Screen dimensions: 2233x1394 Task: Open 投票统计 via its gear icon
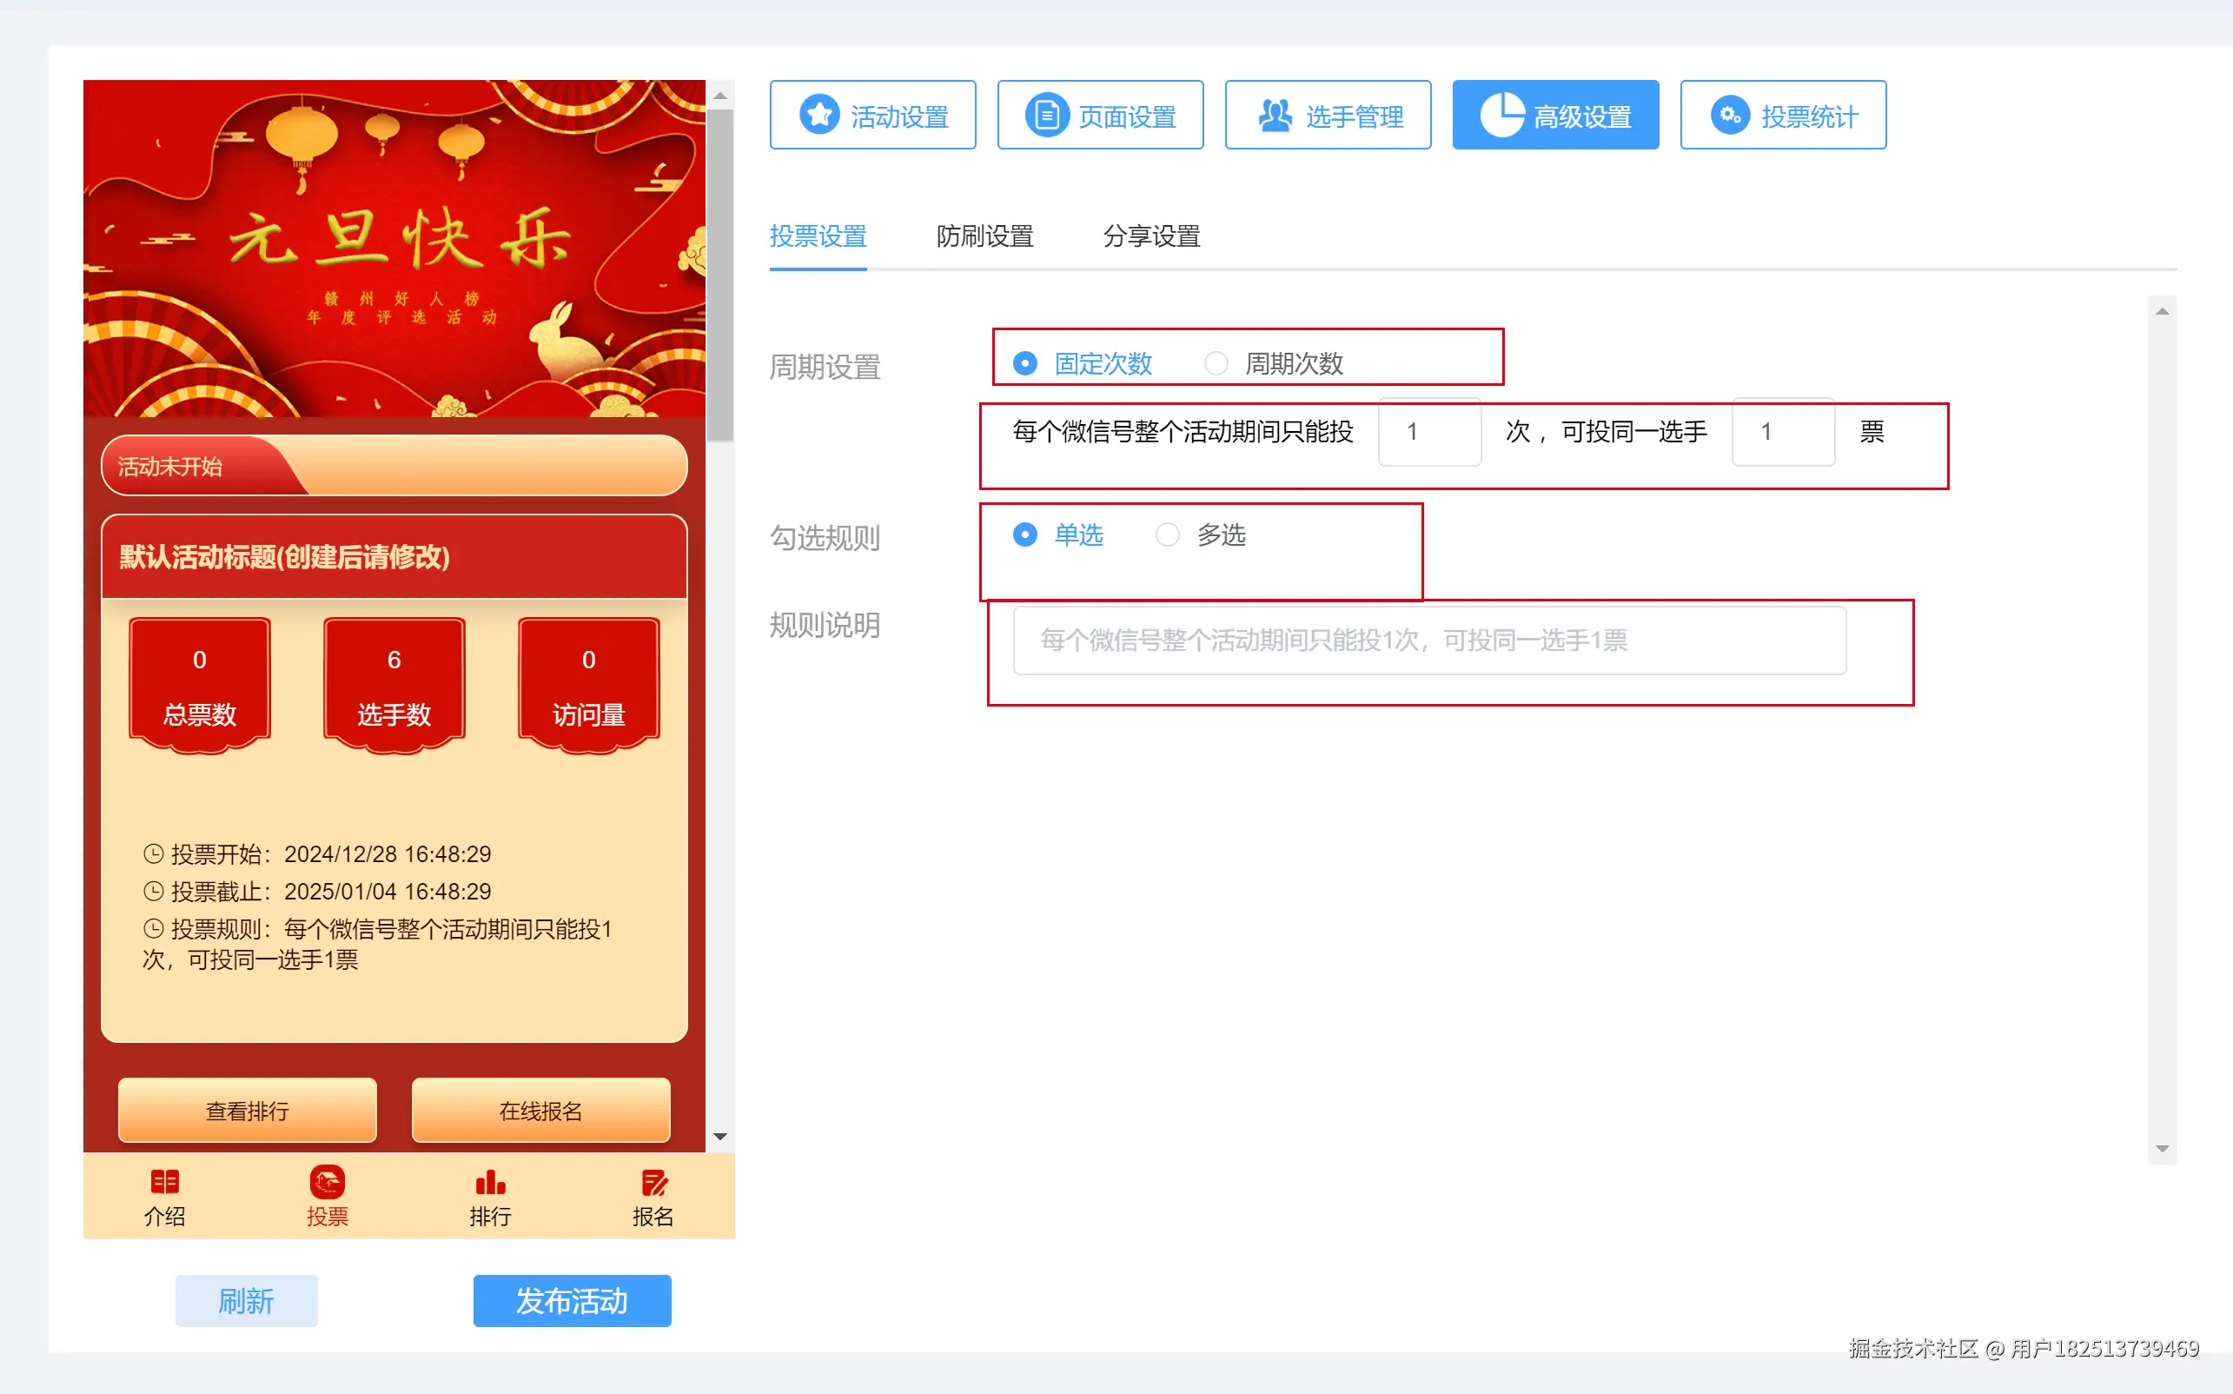coord(1729,115)
